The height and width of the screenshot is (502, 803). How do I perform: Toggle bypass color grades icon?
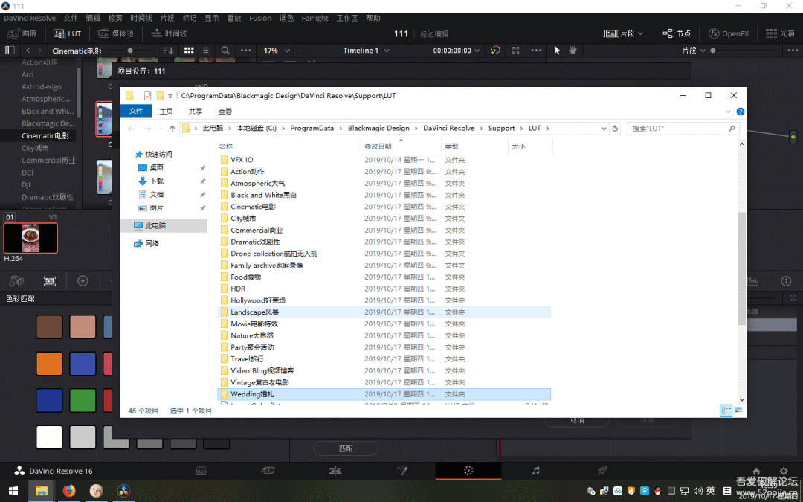pyautogui.click(x=495, y=51)
